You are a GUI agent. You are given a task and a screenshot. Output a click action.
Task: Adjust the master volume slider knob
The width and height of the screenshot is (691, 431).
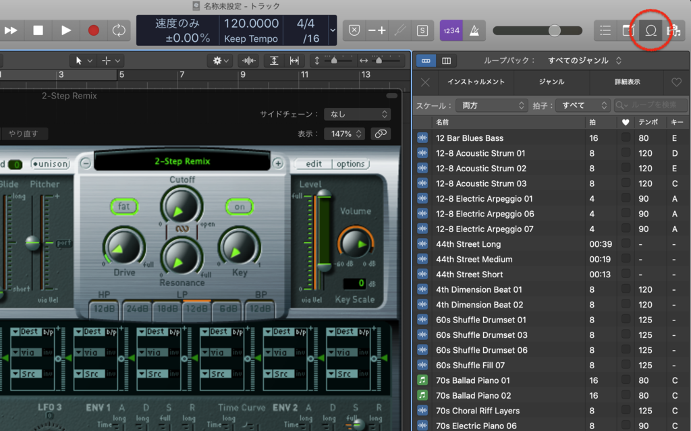[555, 30]
